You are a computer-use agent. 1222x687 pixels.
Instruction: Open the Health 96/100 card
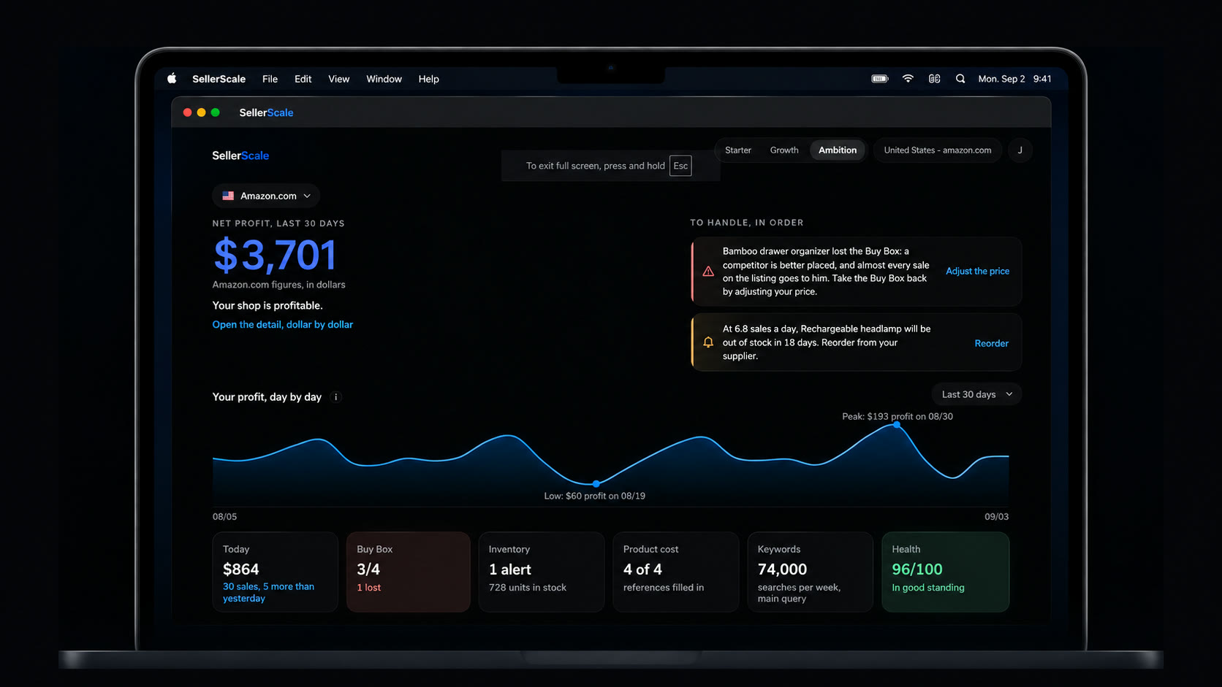[946, 572]
